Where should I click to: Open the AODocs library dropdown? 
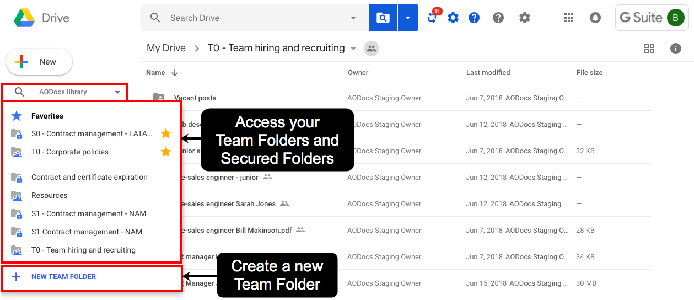point(117,92)
